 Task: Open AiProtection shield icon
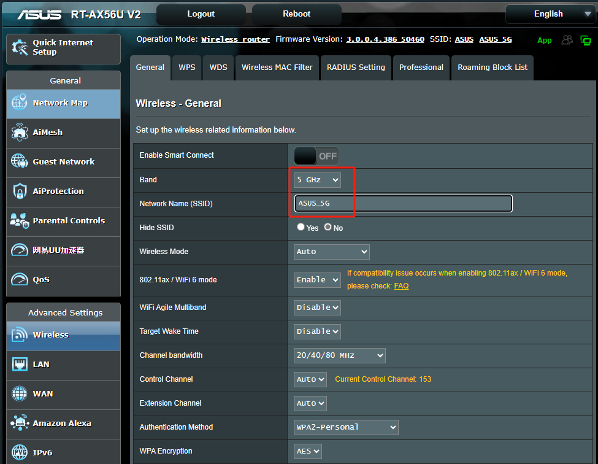tap(20, 191)
